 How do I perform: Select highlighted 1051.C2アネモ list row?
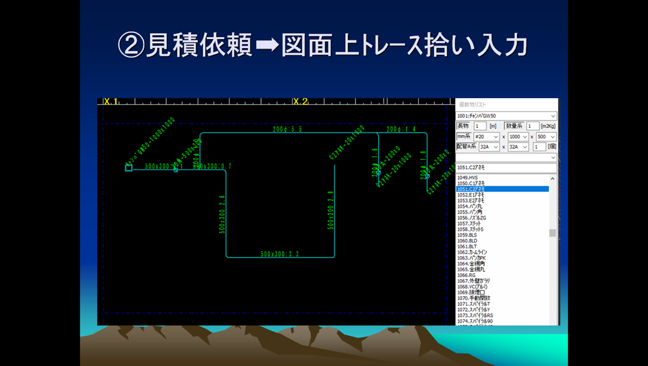pyautogui.click(x=503, y=189)
